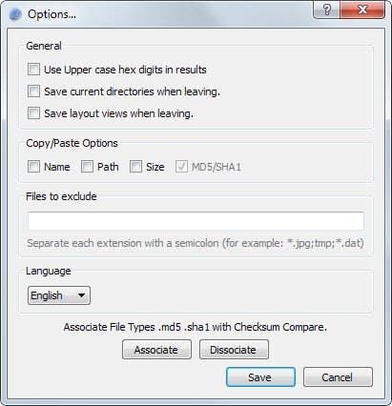This screenshot has width=392, height=406.
Task: Close the Options dialog with X
Action: coord(362,10)
